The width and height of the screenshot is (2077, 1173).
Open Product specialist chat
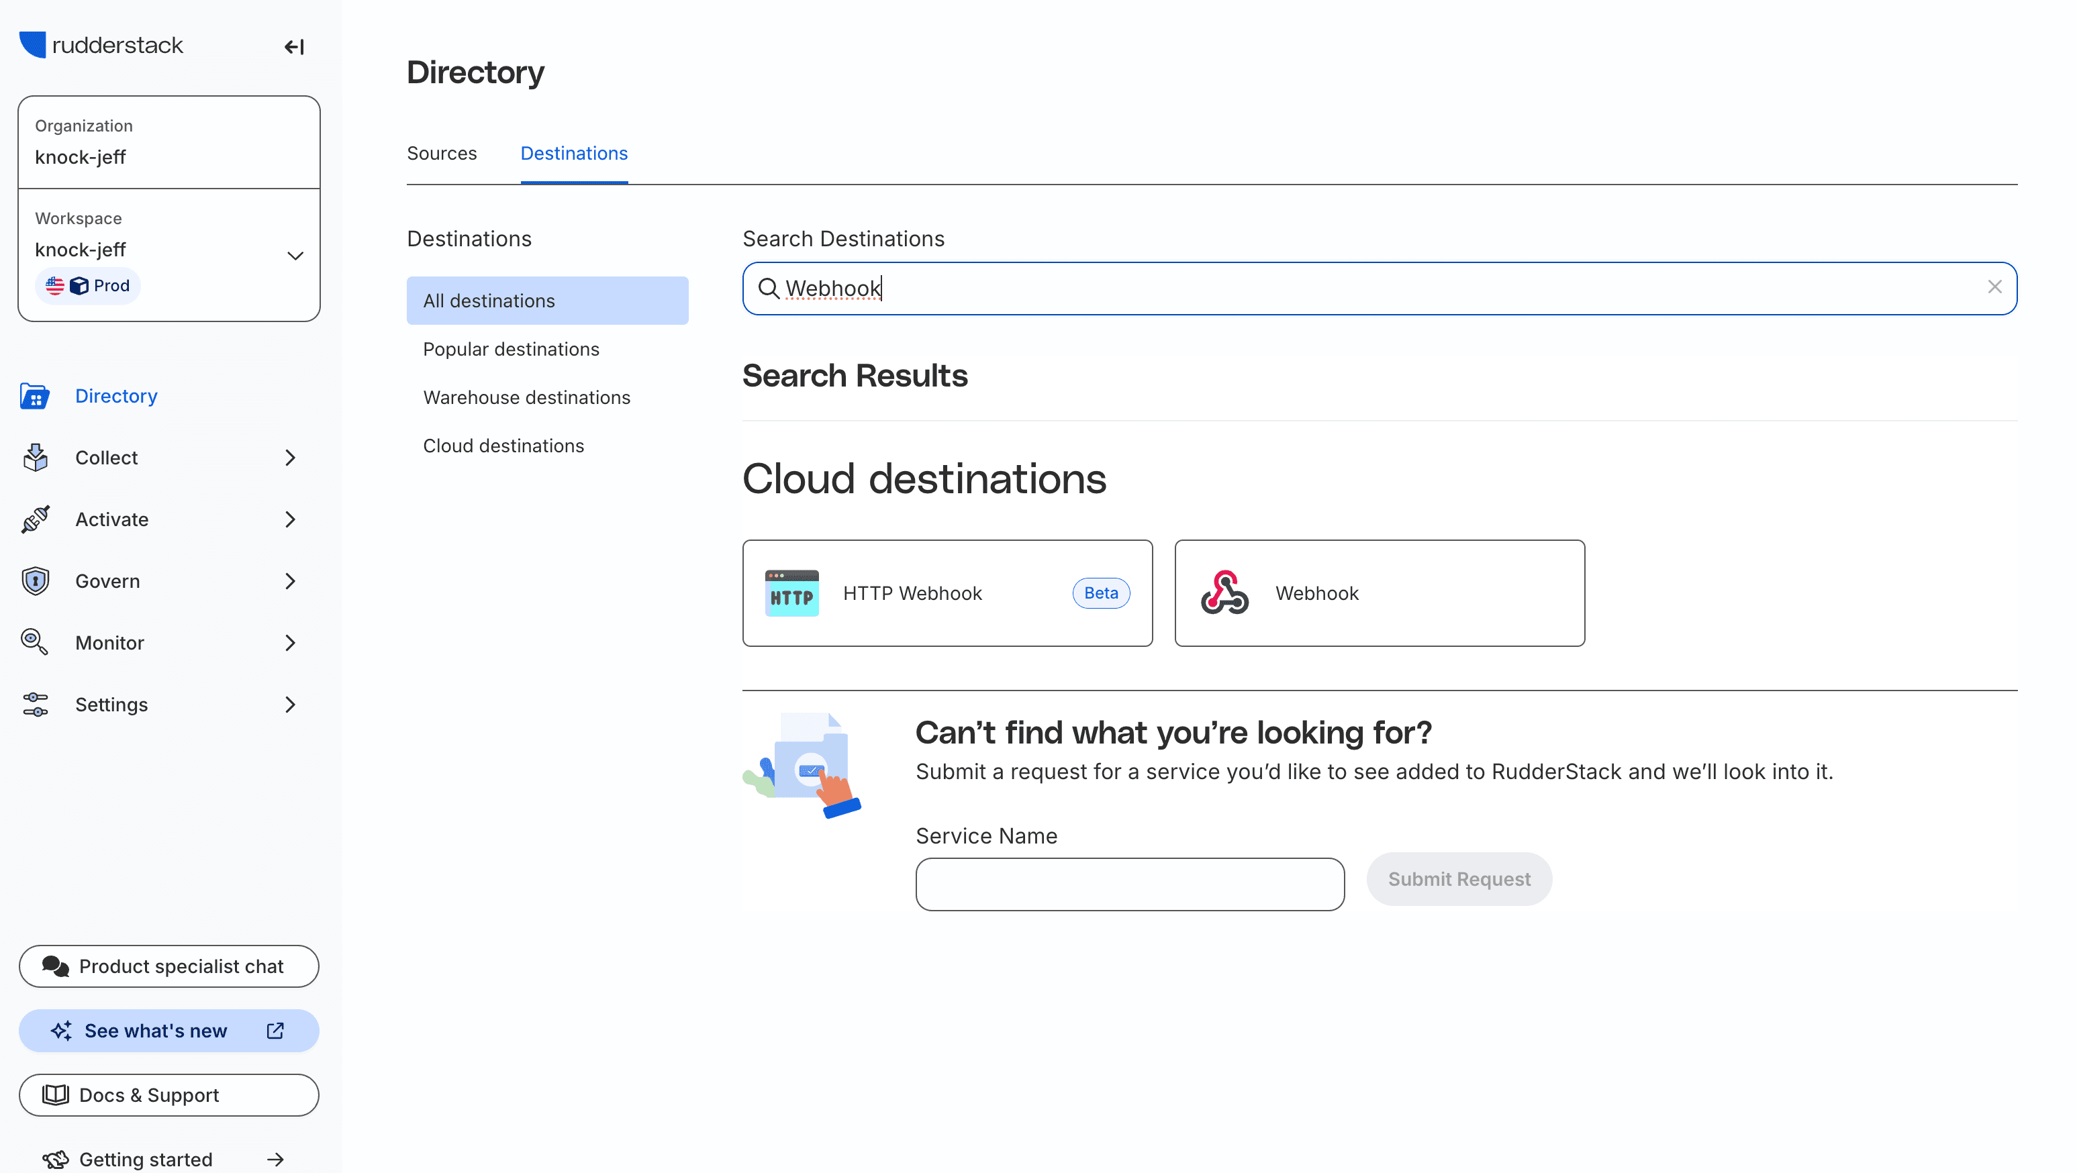pos(168,966)
